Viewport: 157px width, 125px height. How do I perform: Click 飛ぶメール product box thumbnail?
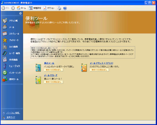pos(38,68)
